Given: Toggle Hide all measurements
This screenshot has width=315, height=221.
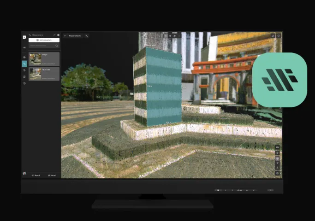Looking at the screenshot, I should 52,175.
